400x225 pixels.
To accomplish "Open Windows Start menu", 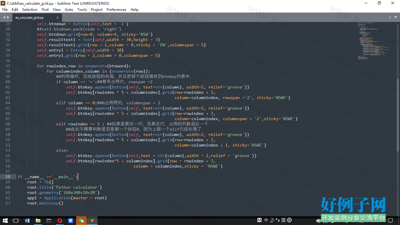I will (x=5, y=220).
